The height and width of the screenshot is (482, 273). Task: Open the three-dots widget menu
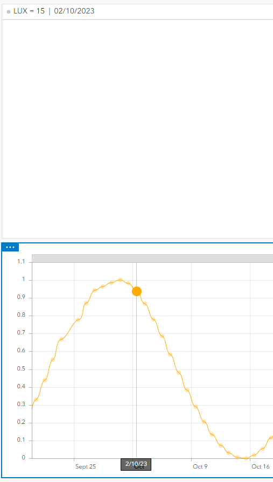[10, 247]
